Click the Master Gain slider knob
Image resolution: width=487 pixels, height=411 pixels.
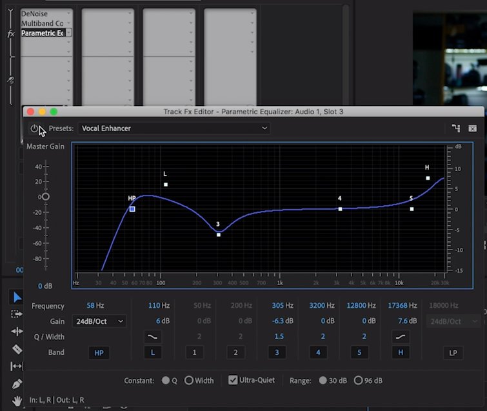pos(45,197)
